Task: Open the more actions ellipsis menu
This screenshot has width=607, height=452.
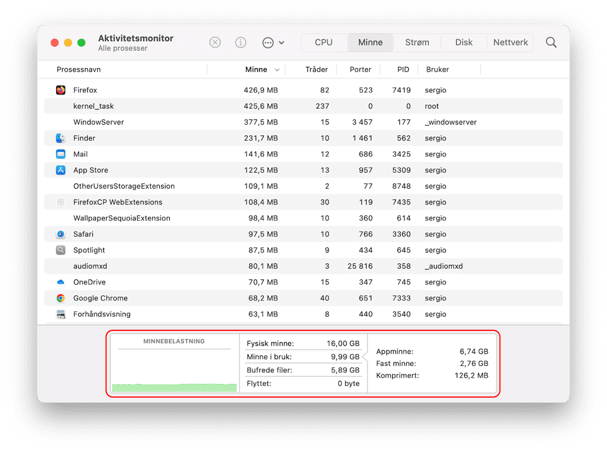Action: pyautogui.click(x=273, y=42)
